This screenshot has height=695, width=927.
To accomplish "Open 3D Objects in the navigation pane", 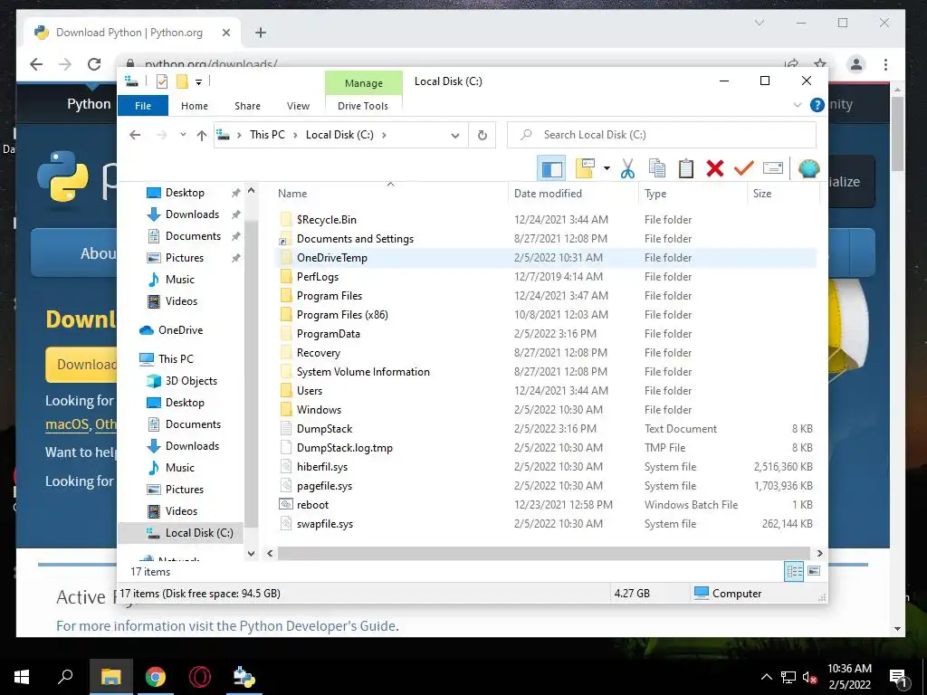I will point(191,381).
